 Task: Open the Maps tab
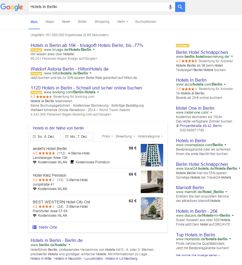pos(50,22)
